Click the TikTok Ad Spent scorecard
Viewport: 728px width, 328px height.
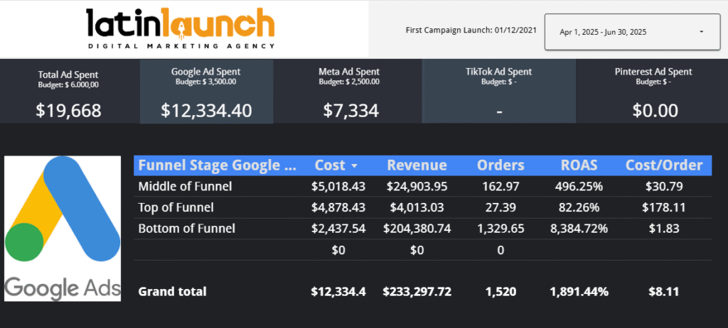point(499,92)
